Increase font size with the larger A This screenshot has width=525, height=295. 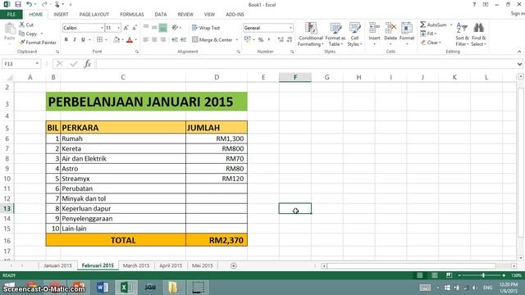pyautogui.click(x=126, y=28)
